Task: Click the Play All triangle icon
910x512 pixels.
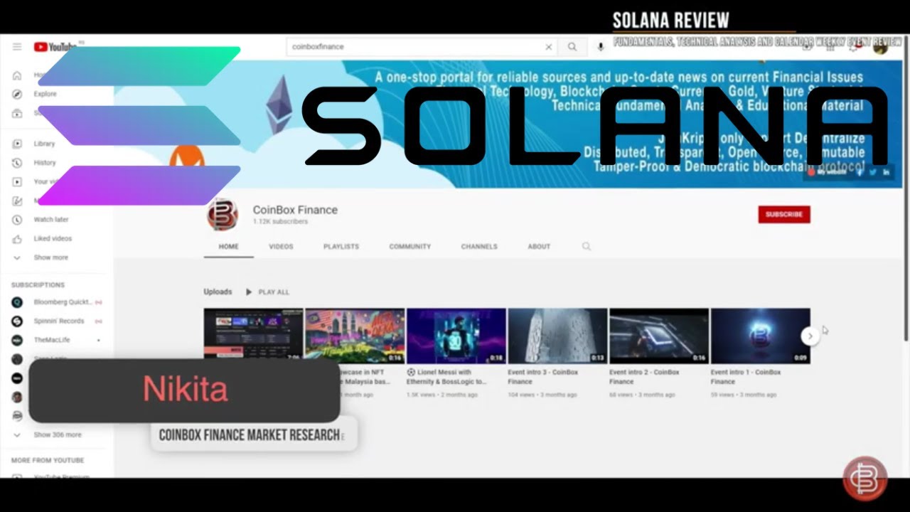Action: coord(249,292)
